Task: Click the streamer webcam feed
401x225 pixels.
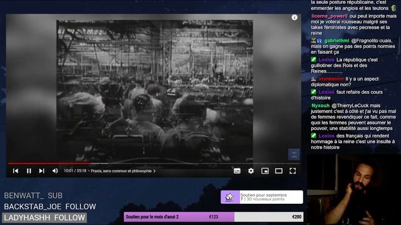Action: point(353,189)
